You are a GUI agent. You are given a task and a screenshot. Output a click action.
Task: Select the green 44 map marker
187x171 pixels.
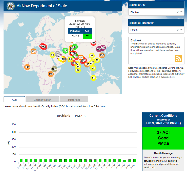(x=65, y=50)
